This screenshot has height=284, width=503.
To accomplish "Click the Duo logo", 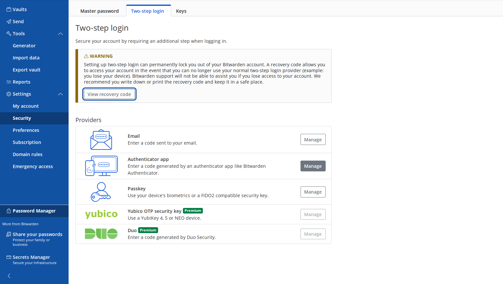I will pyautogui.click(x=101, y=234).
